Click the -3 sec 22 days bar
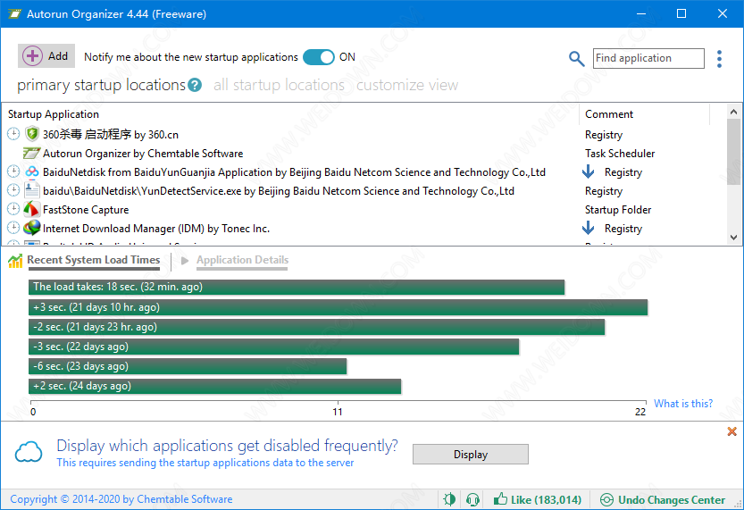Viewport: 744px width, 510px height. [x=274, y=347]
